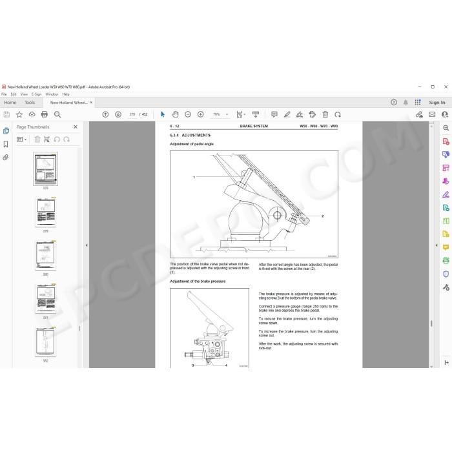Open the Fill and Sign pen tool
Screen dimensions: 452x452
tap(446, 194)
